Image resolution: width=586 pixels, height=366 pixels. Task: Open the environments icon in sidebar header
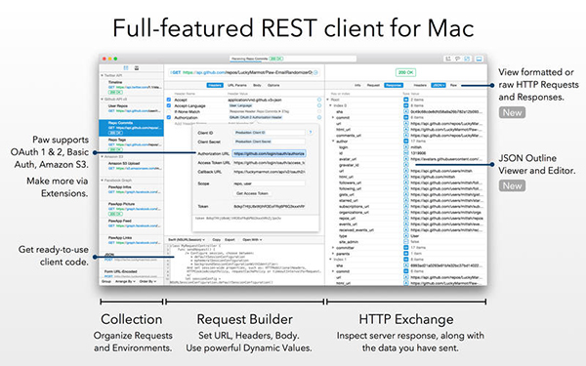point(137,68)
